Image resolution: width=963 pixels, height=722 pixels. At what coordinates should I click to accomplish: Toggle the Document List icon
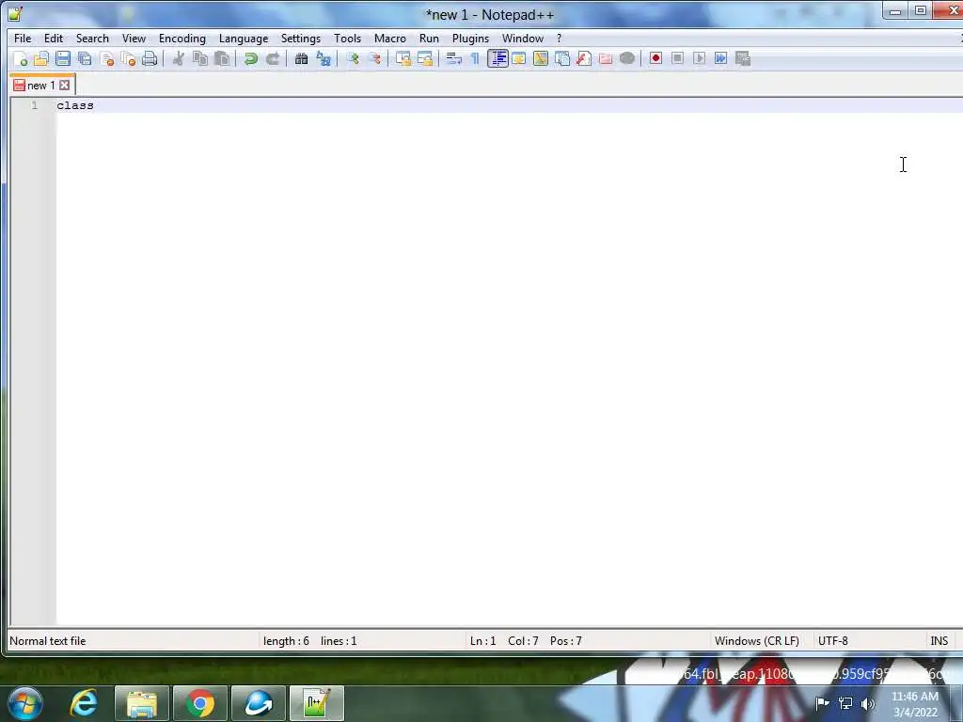tap(562, 59)
